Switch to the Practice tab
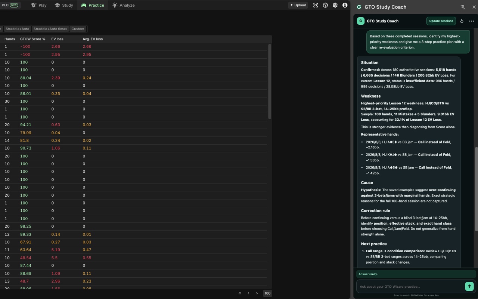478x299 pixels. 93,5
